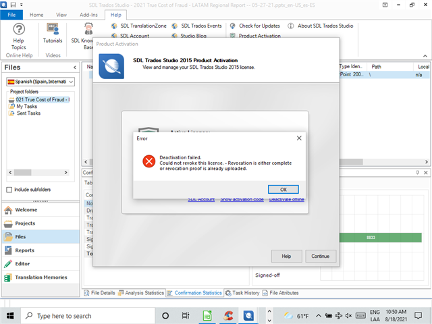432x324 pixels.
Task: Open SDL Trados Studio taskbar icon
Action: click(x=248, y=316)
